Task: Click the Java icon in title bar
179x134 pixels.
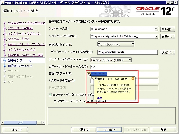Action: click(x=3, y=3)
